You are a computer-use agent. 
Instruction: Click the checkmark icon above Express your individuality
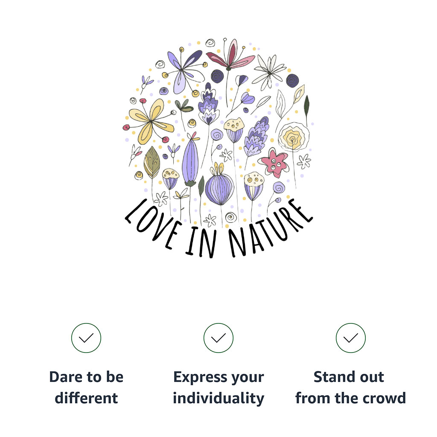click(x=218, y=338)
